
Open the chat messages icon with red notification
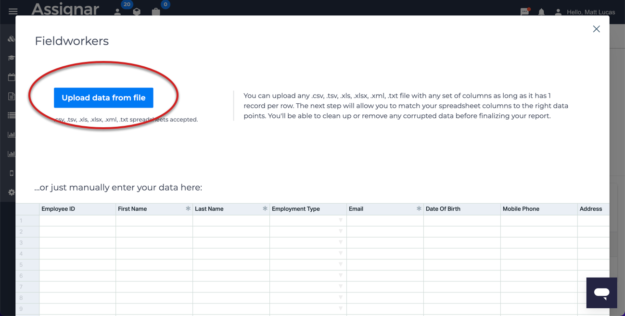click(x=524, y=12)
